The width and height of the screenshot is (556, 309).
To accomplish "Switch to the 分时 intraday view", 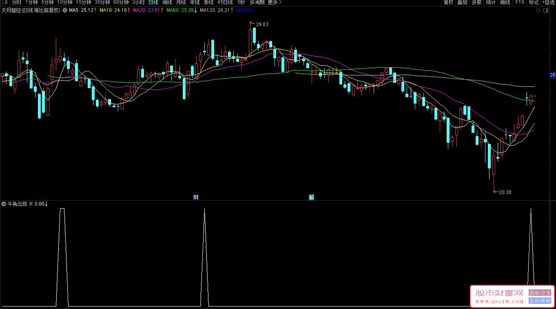I will [x=17, y=3].
